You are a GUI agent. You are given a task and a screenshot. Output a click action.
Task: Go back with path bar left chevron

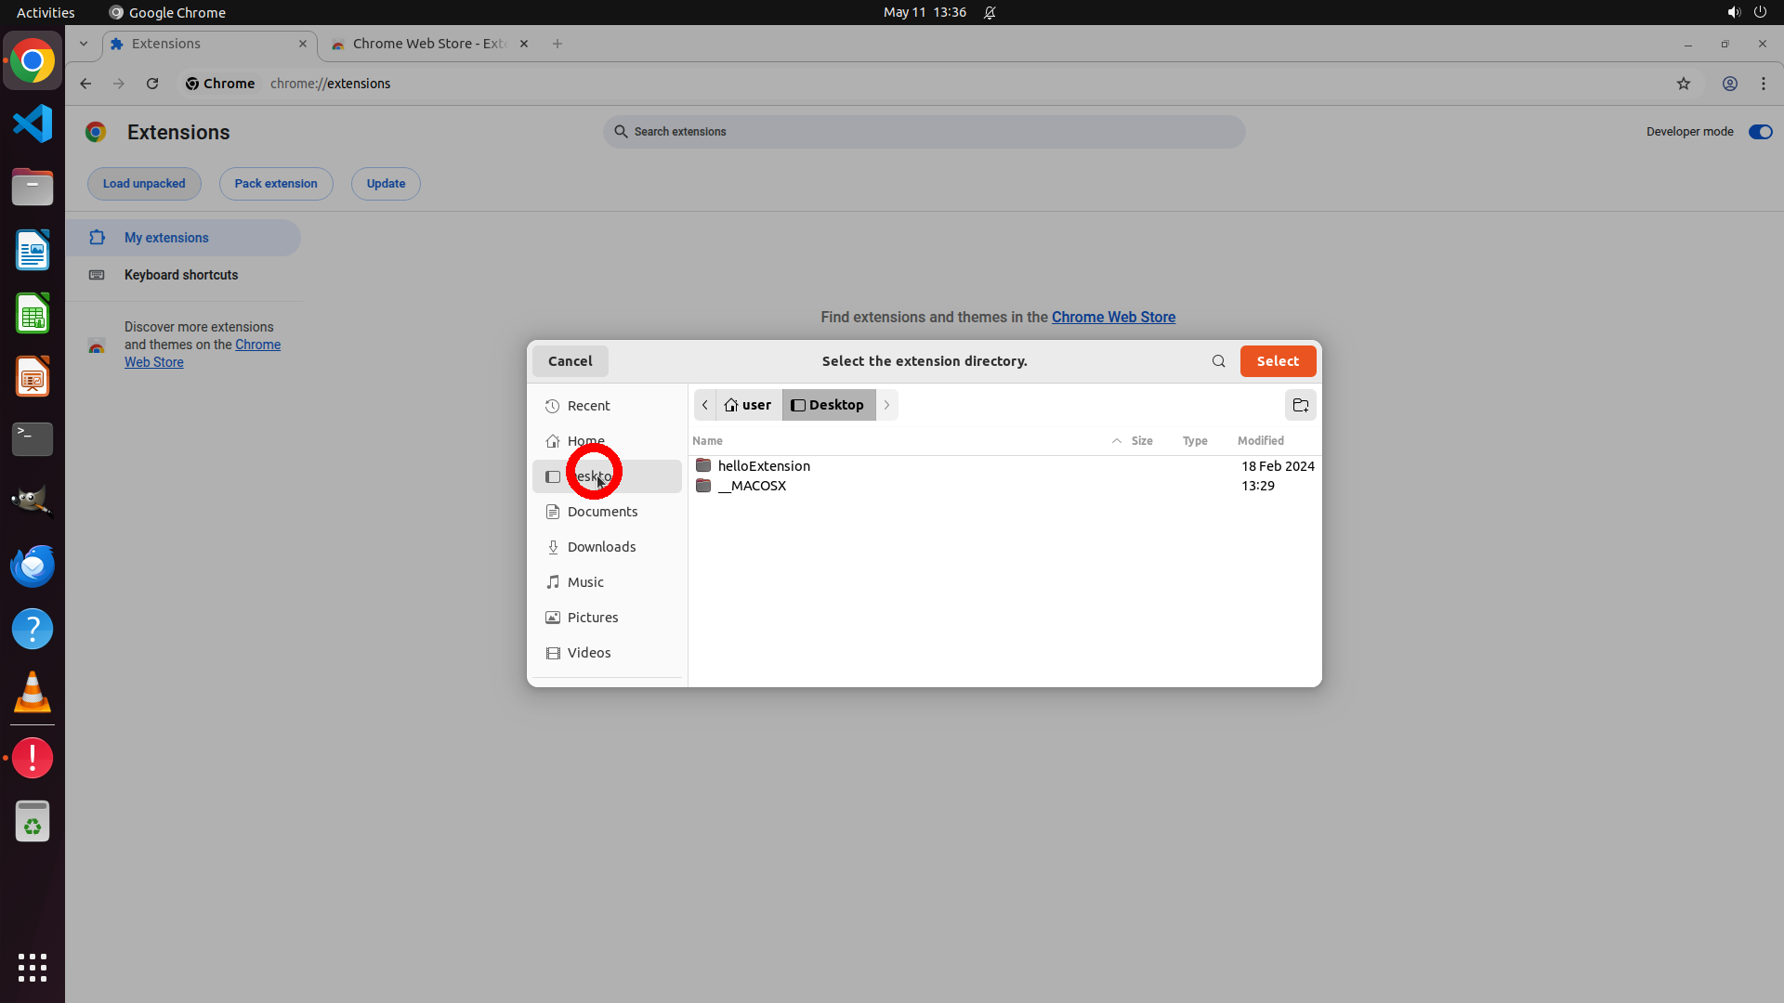[705, 405]
